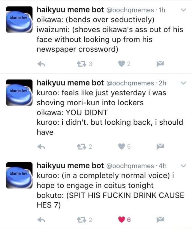The height and width of the screenshot is (229, 192).
Task: Retweet the newspaper crossword tweet
Action: (82, 64)
